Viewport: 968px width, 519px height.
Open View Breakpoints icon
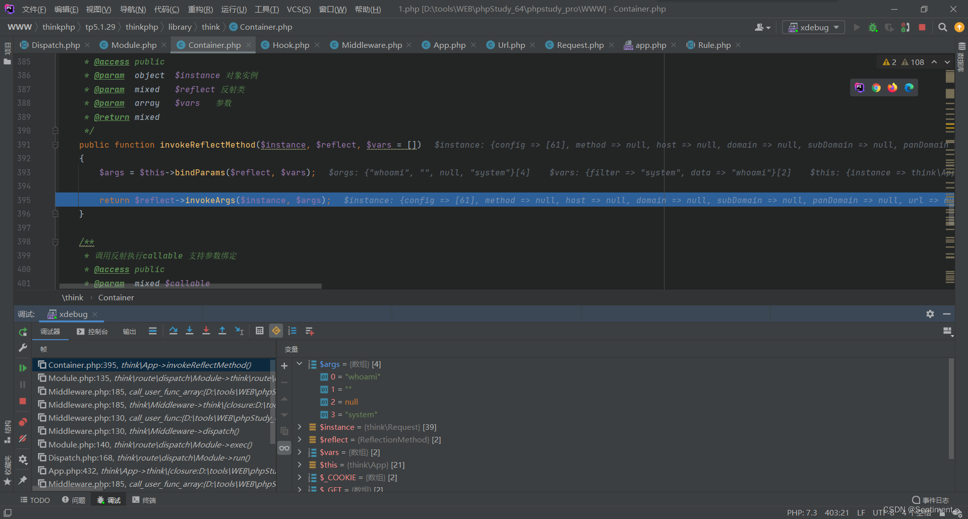pyautogui.click(x=23, y=422)
